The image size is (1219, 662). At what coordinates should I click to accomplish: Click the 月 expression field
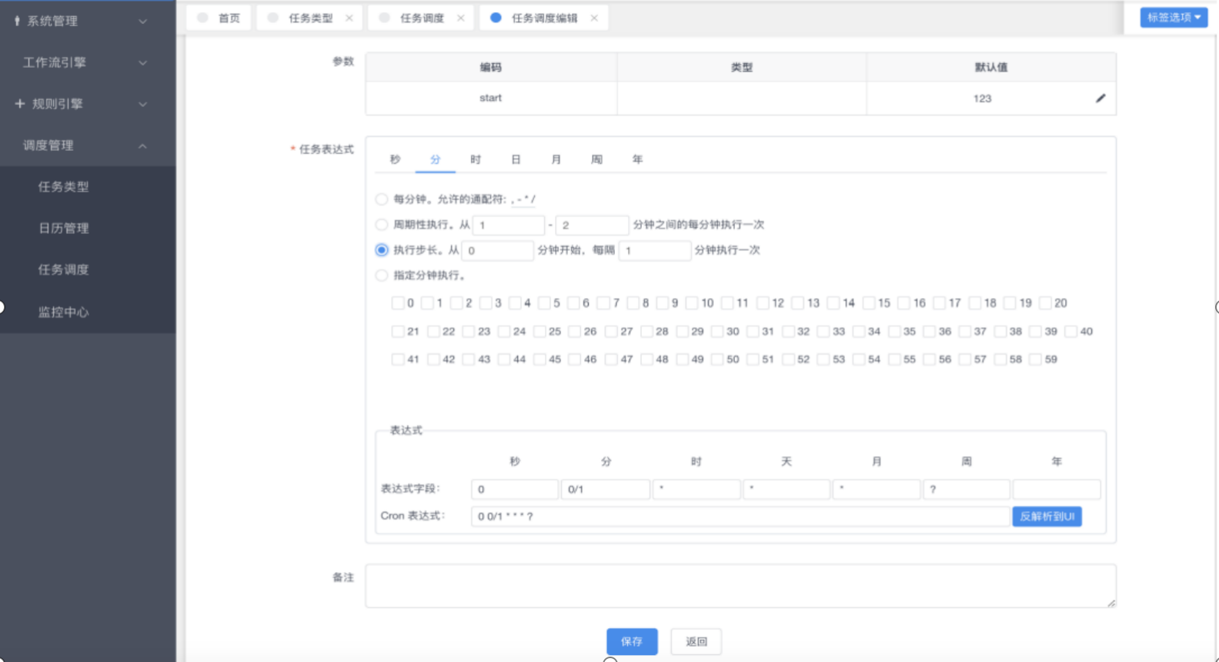click(877, 489)
